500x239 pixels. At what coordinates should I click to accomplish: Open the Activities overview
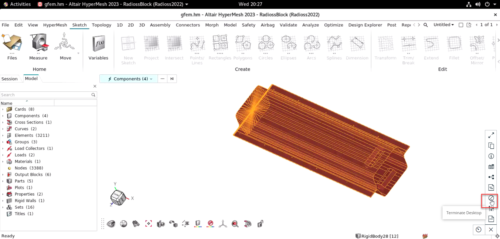(20, 4)
